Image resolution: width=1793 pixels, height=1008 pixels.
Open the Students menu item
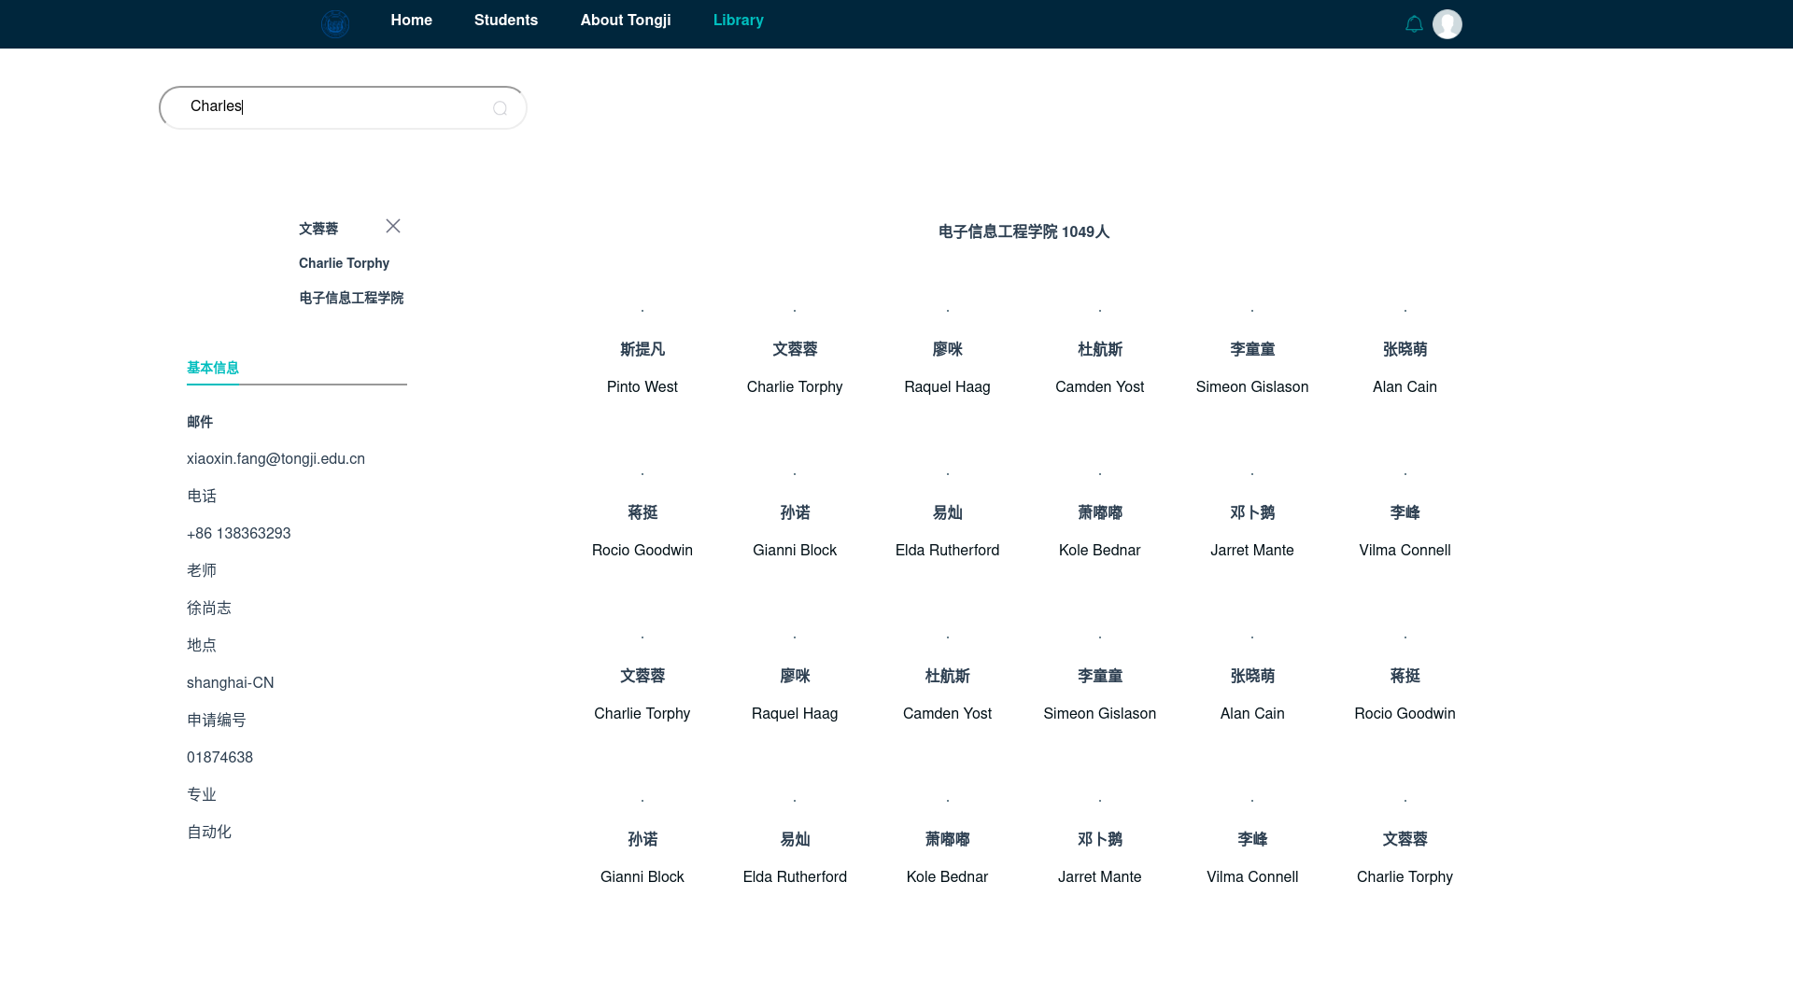505,21
